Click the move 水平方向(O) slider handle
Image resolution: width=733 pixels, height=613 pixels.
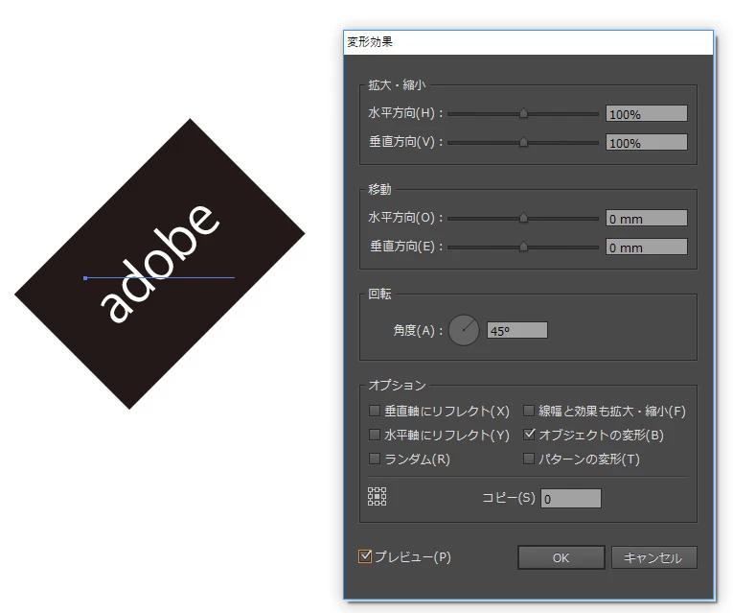pos(523,217)
